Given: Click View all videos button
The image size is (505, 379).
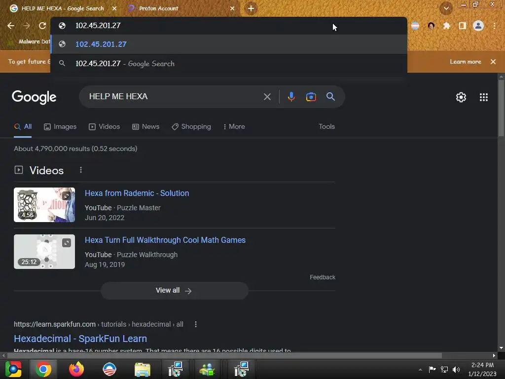Looking at the screenshot, I should 174,290.
